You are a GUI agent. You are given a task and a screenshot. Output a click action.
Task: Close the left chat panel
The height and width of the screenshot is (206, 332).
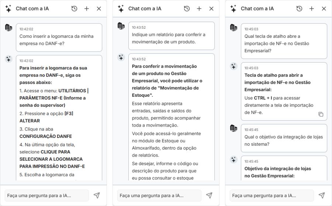[x=99, y=9]
